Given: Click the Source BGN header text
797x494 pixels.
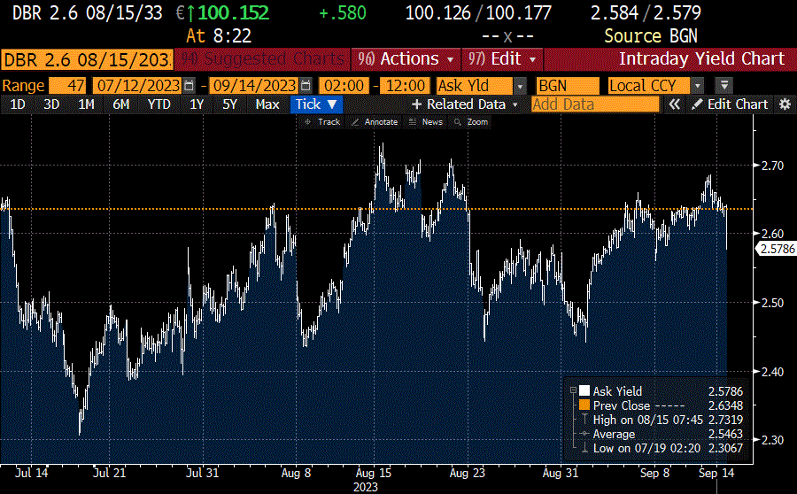Looking at the screenshot, I should pyautogui.click(x=651, y=36).
